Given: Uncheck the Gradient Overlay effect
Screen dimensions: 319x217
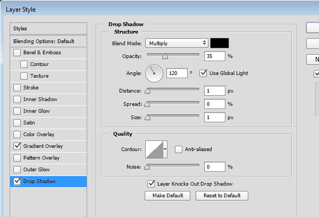Looking at the screenshot, I should pyautogui.click(x=18, y=146).
